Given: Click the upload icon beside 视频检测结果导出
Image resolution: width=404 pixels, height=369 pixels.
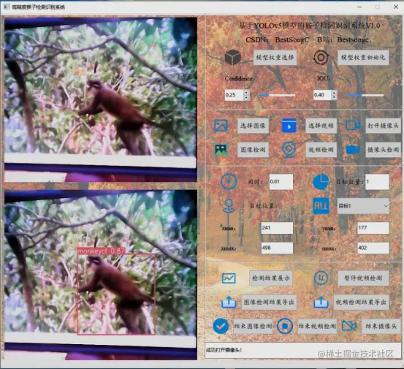Looking at the screenshot, I should click(x=321, y=302).
